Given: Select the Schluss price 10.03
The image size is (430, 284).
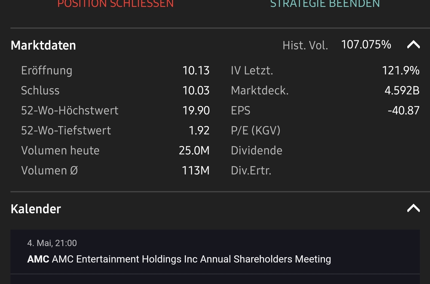Looking at the screenshot, I should [x=196, y=90].
